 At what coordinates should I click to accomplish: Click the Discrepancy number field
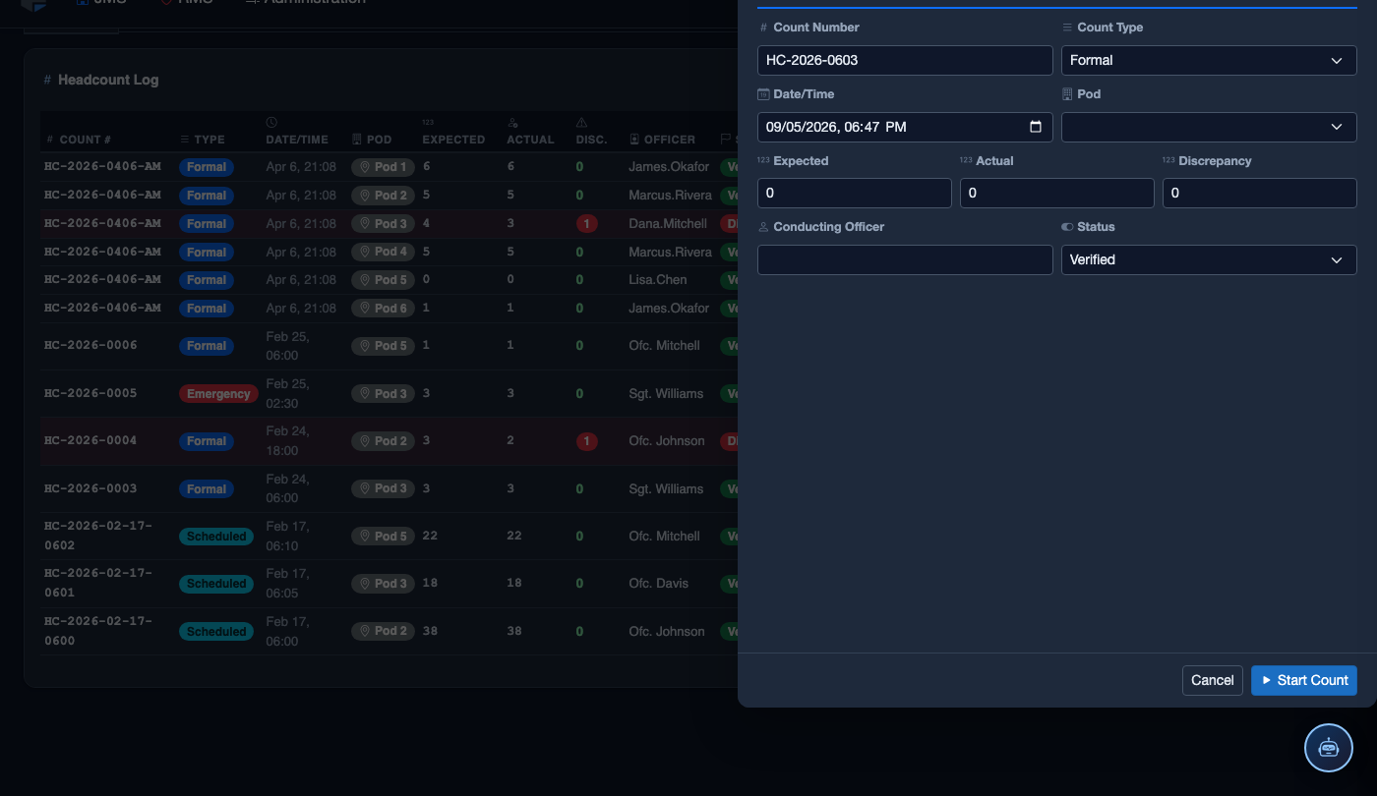coord(1260,193)
